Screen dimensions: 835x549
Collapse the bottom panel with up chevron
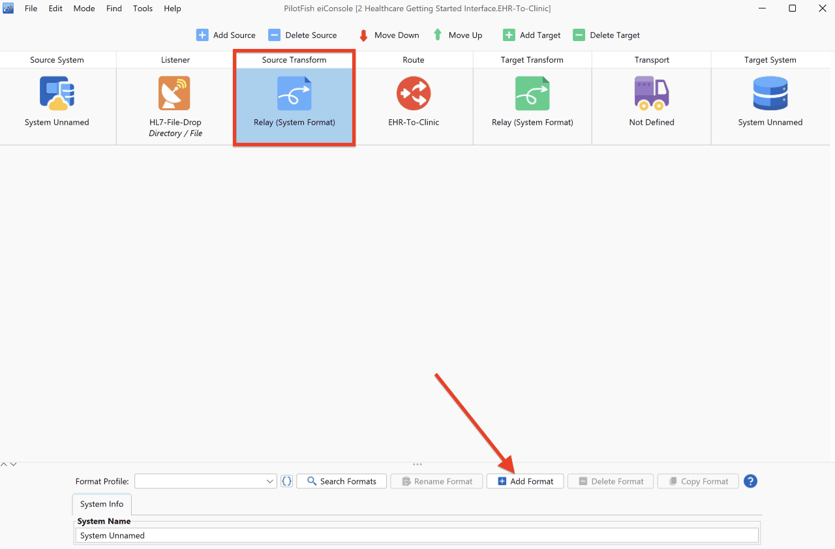[4, 464]
